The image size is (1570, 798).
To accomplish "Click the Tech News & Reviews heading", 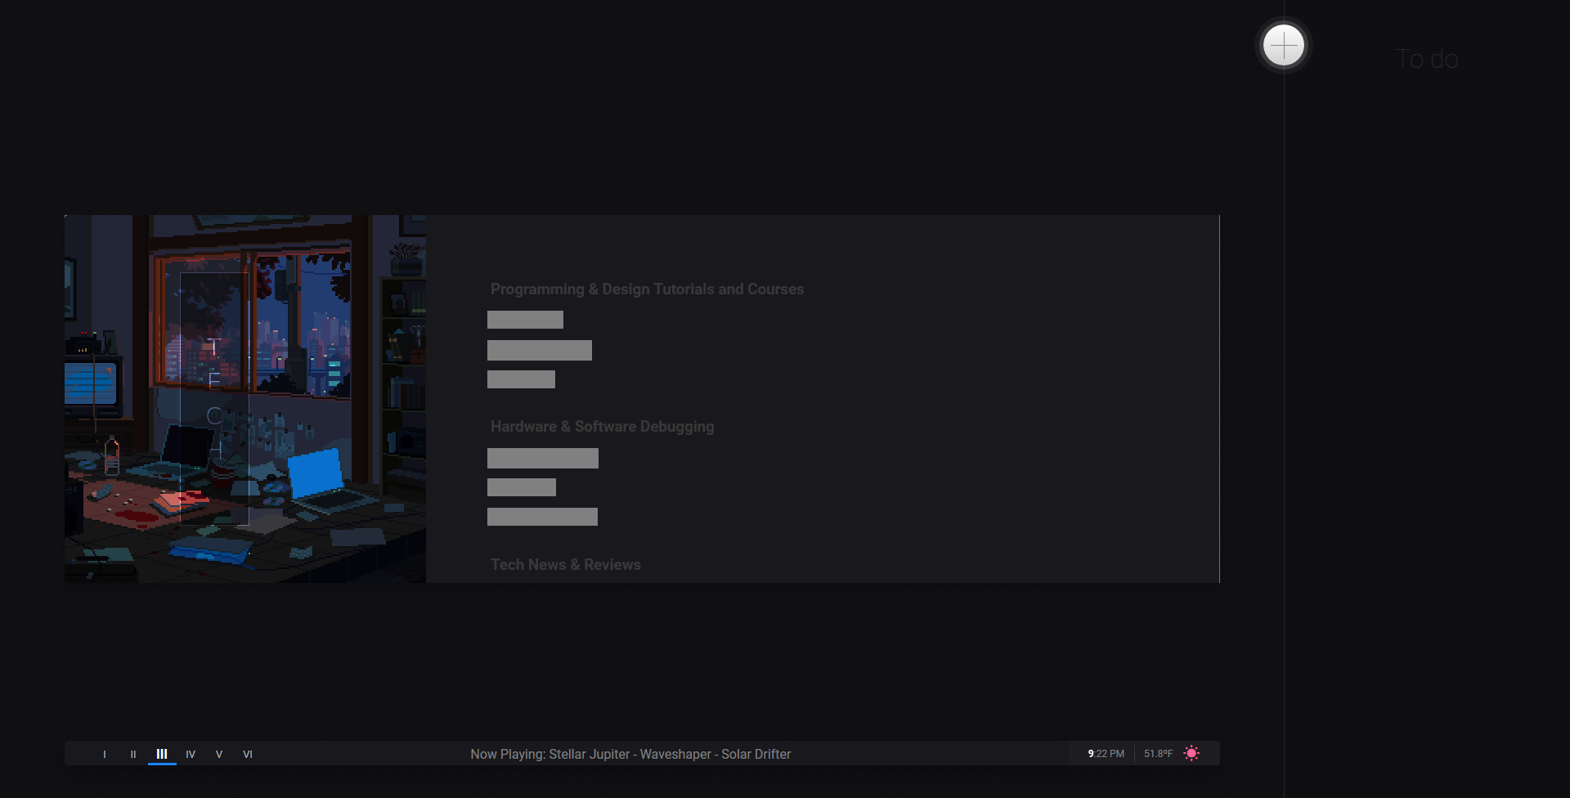I will click(x=566, y=565).
